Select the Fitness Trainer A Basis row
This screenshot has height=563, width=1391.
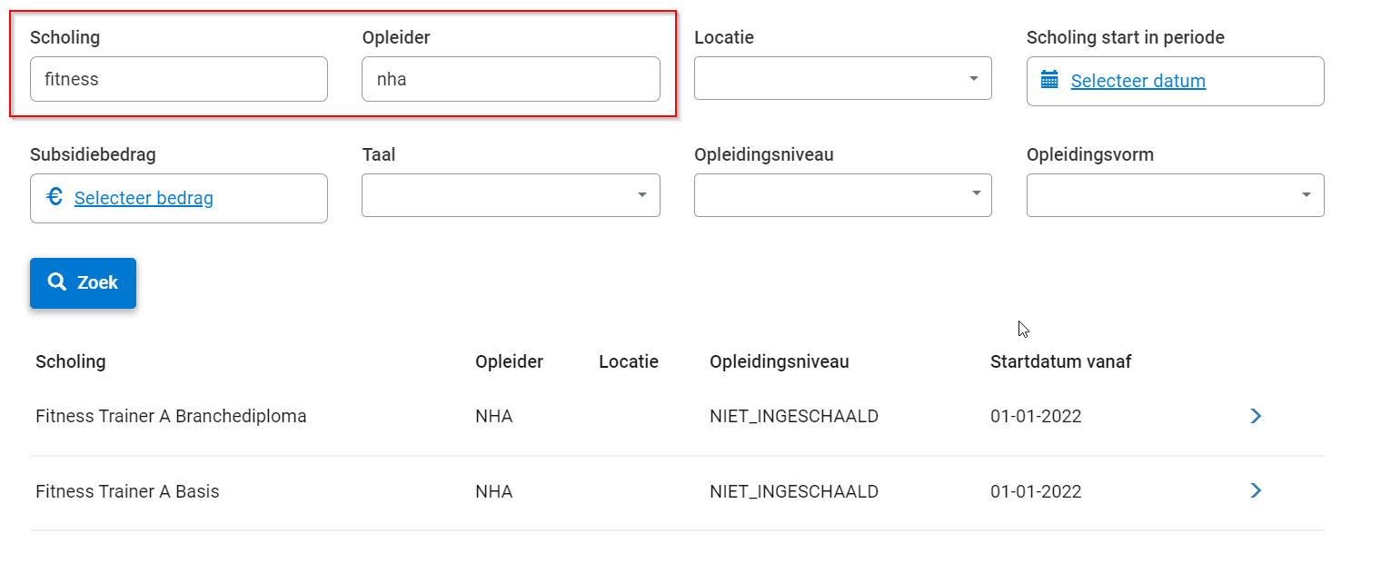pyautogui.click(x=127, y=492)
